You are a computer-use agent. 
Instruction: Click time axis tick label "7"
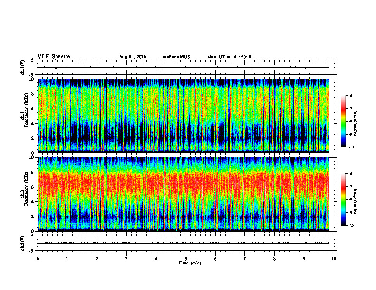tap(245, 259)
